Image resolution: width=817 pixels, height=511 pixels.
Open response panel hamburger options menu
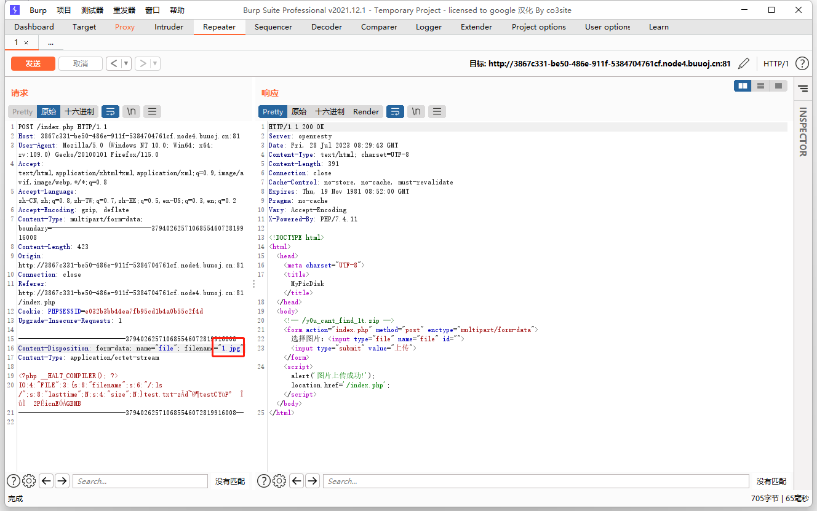click(x=437, y=111)
